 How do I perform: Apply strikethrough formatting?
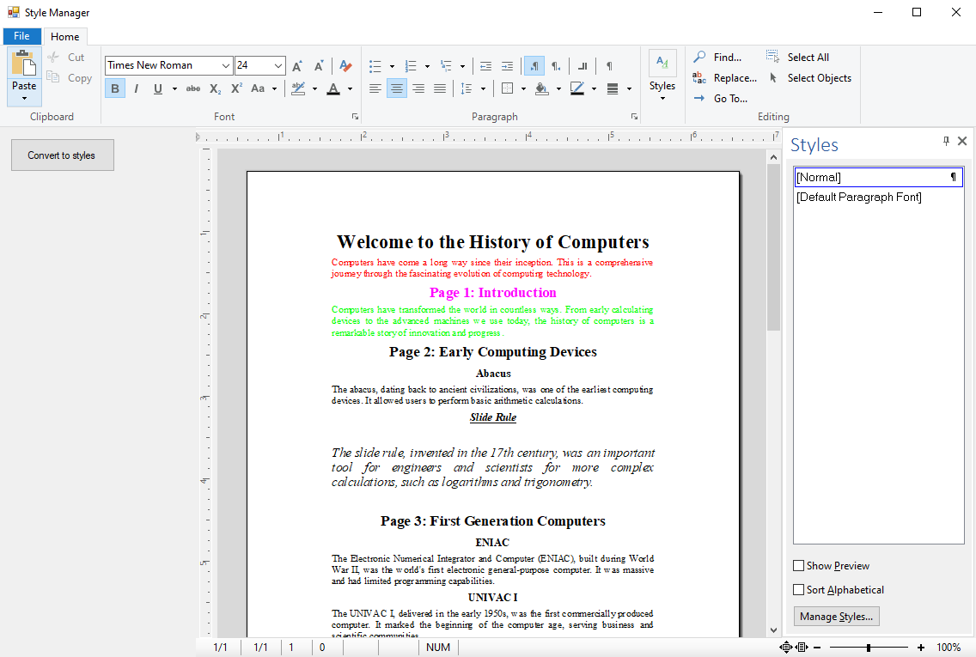(193, 88)
